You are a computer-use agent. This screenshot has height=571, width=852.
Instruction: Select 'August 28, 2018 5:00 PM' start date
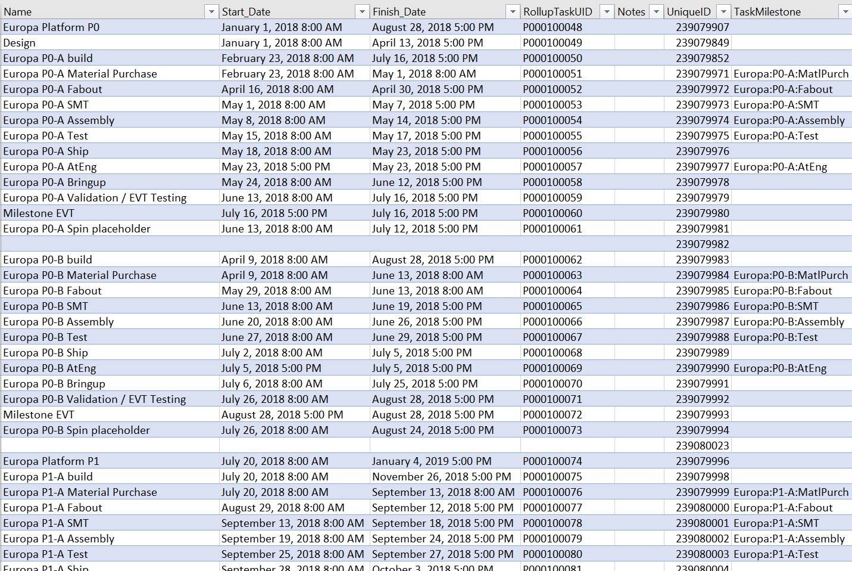click(295, 414)
